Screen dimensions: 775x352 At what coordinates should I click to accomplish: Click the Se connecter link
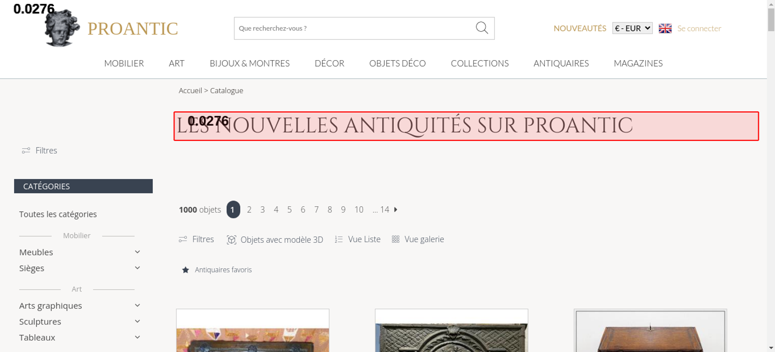699,28
